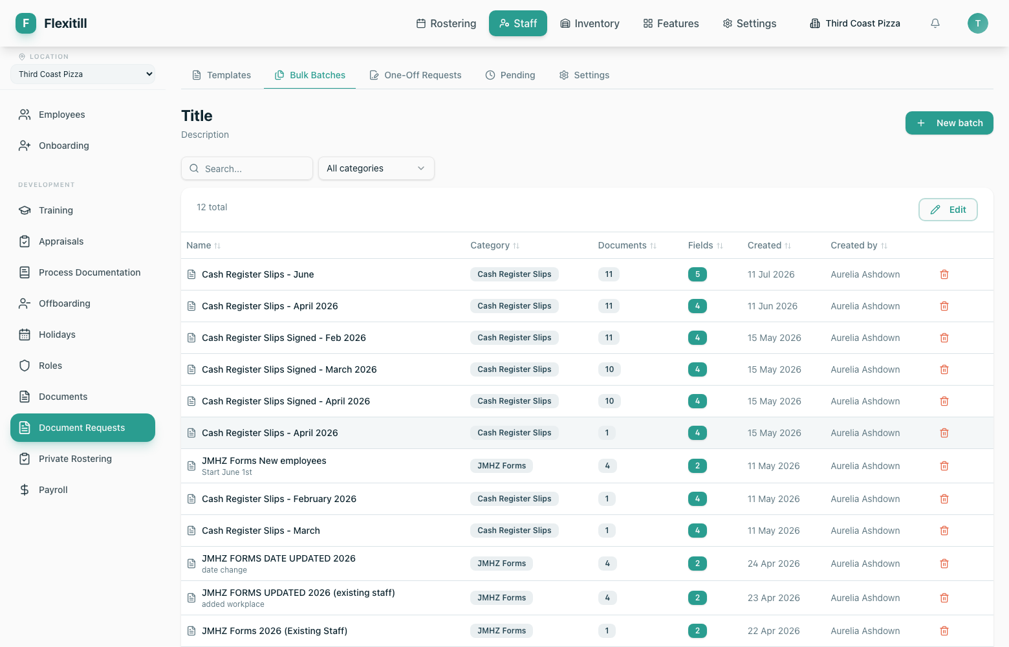The height and width of the screenshot is (647, 1009).
Task: Delete Cash Register Slips Signed - April 2026
Action: [x=944, y=401]
